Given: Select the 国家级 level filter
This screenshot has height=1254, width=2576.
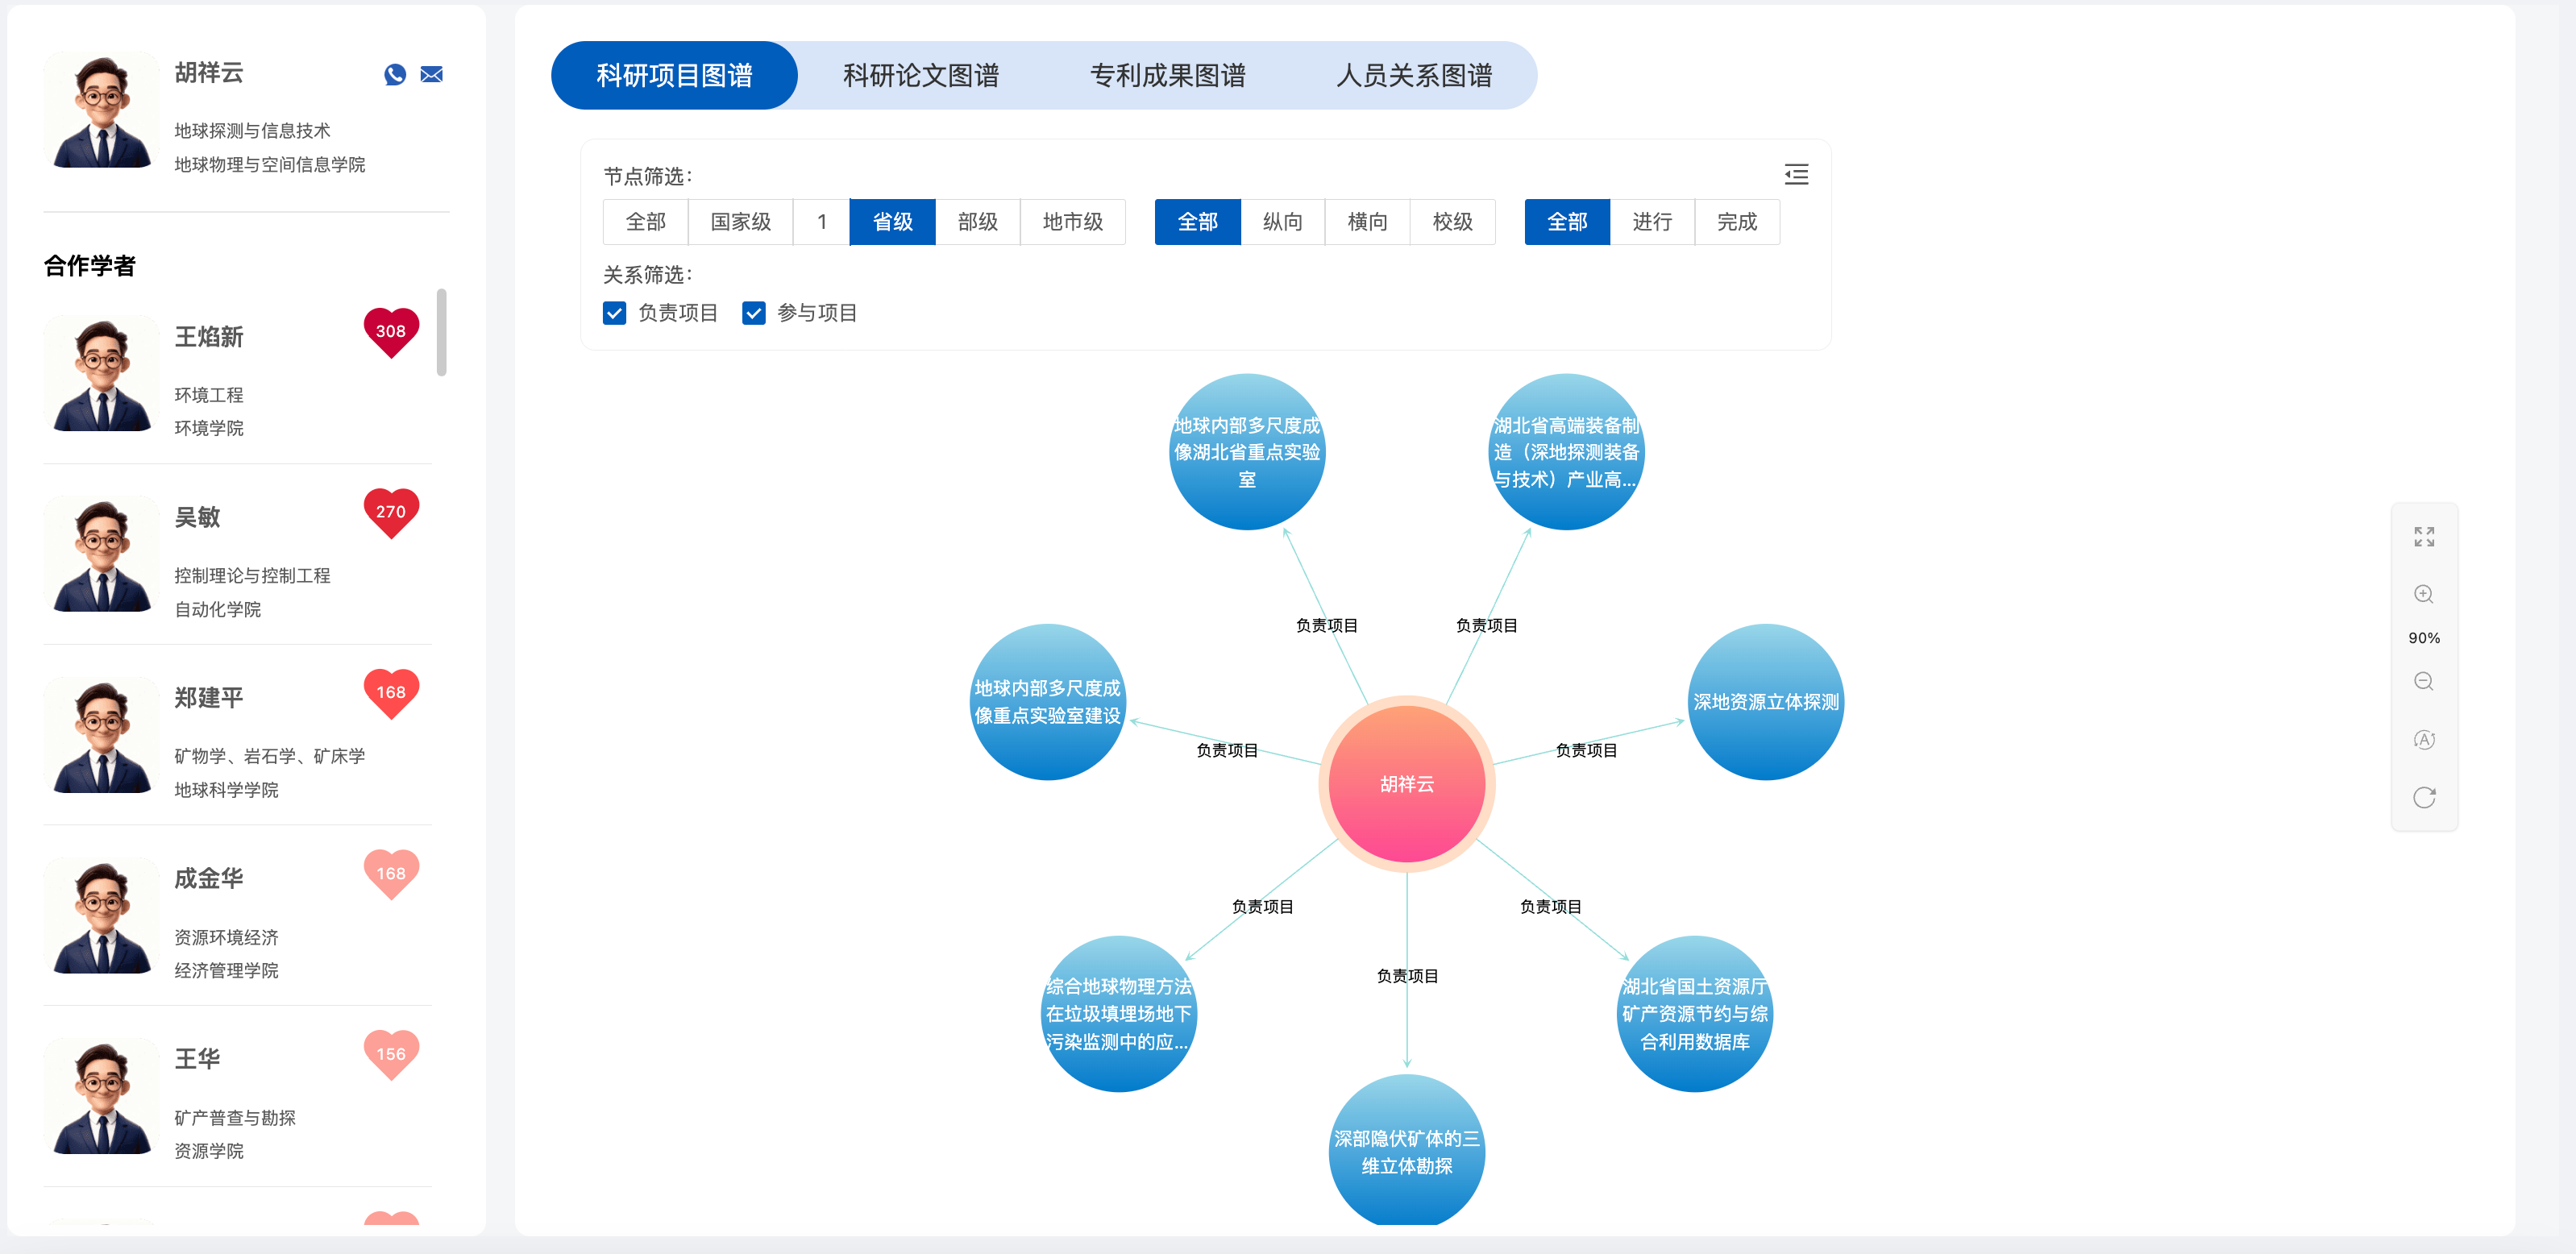Looking at the screenshot, I should [x=741, y=222].
